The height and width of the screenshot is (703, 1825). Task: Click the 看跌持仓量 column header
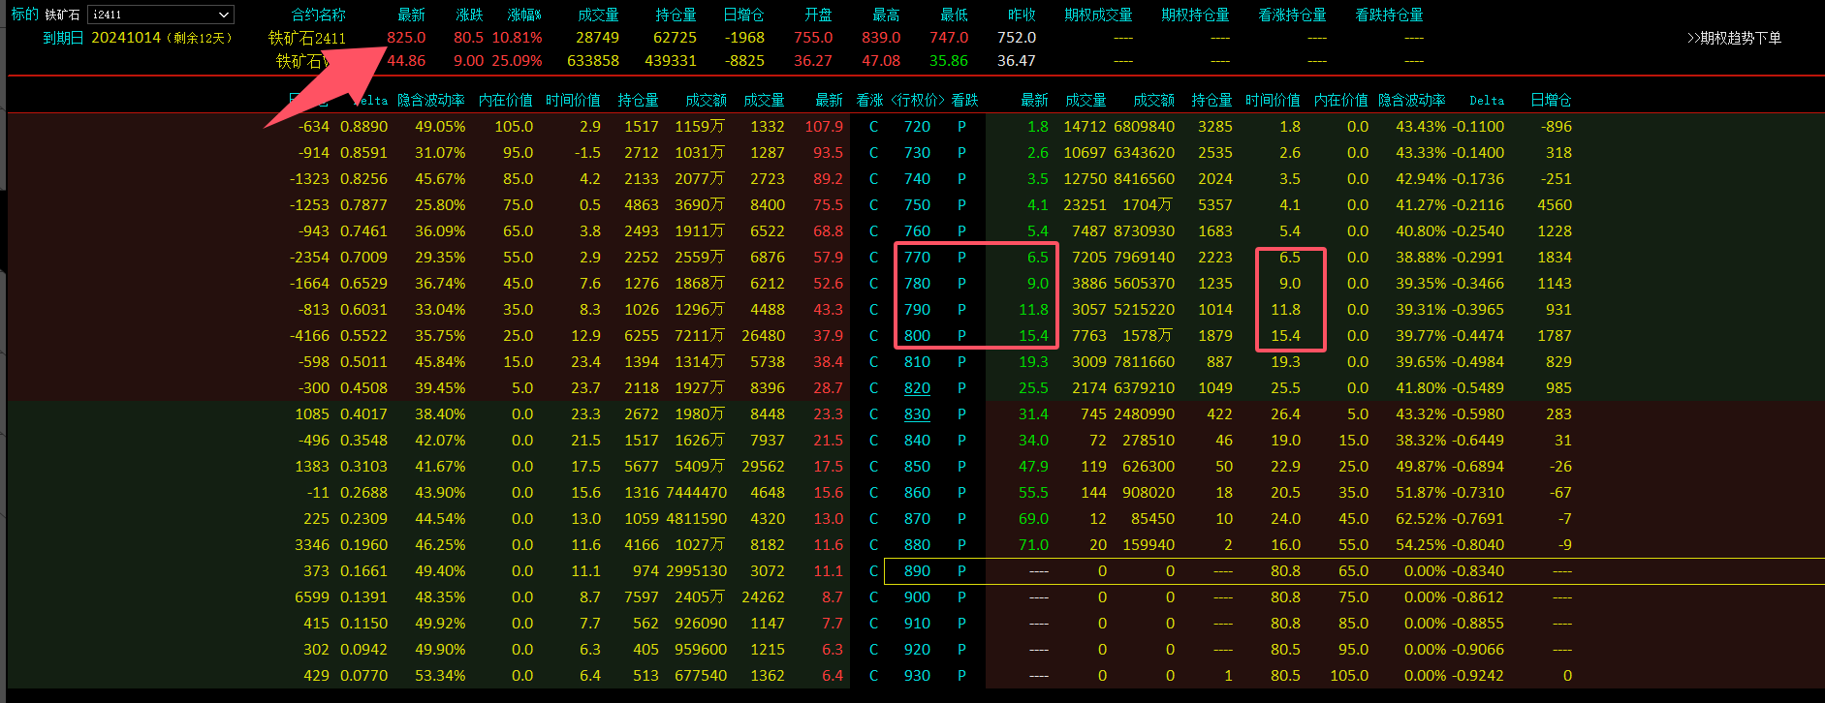click(x=1389, y=15)
